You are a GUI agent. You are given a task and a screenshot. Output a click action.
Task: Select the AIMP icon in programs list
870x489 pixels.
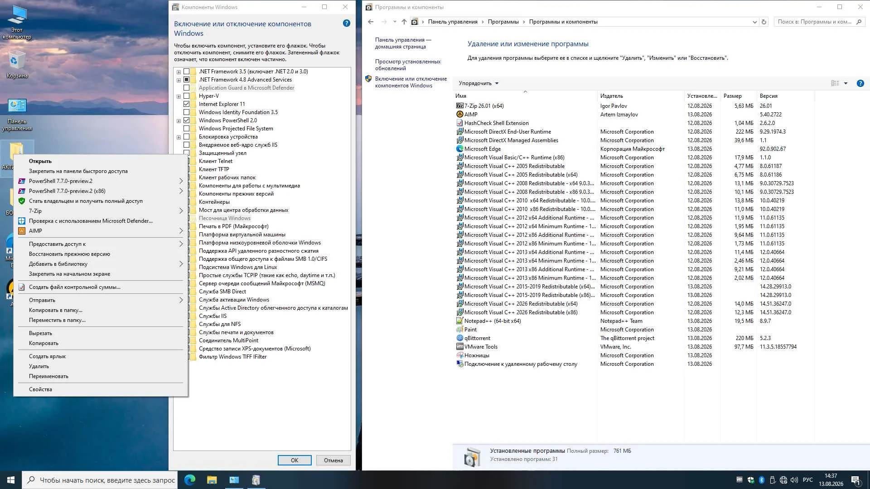coord(459,115)
